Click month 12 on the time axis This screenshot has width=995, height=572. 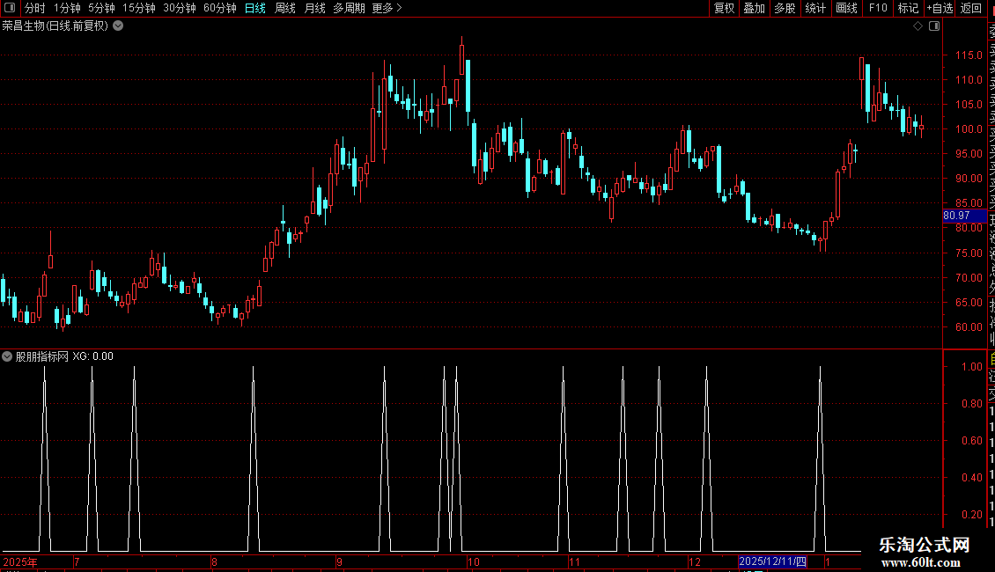pos(695,561)
